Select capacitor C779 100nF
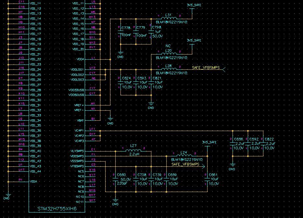This screenshot has height=218, width=303. click(x=136, y=32)
